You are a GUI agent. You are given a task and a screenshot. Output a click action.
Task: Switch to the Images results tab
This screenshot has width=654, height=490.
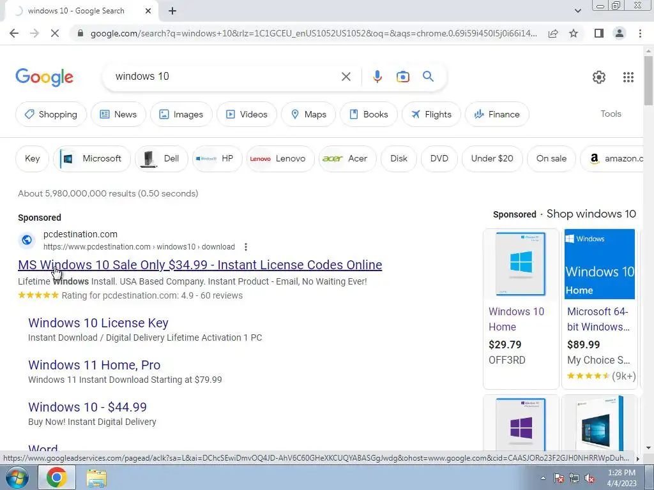tap(181, 114)
